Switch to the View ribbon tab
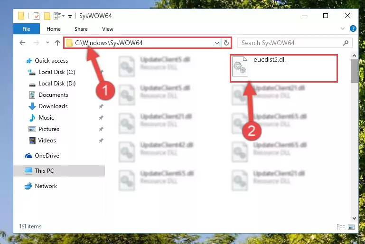The height and width of the screenshot is (244, 365). 108,29
